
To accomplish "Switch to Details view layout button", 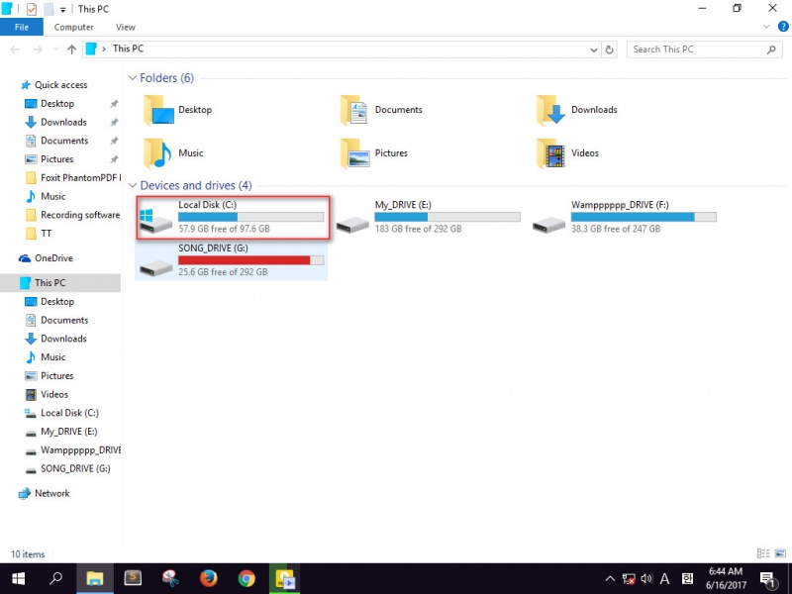I will (763, 553).
